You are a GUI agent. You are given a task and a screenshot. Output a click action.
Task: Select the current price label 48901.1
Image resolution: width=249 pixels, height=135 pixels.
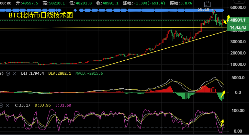pos(238,20)
